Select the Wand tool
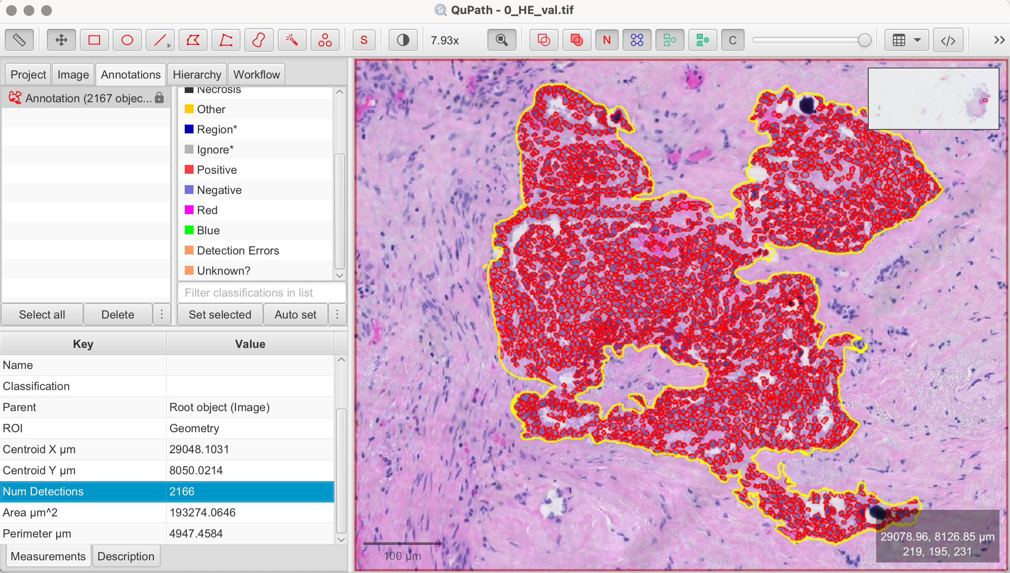Image resolution: width=1010 pixels, height=573 pixels. (x=292, y=39)
